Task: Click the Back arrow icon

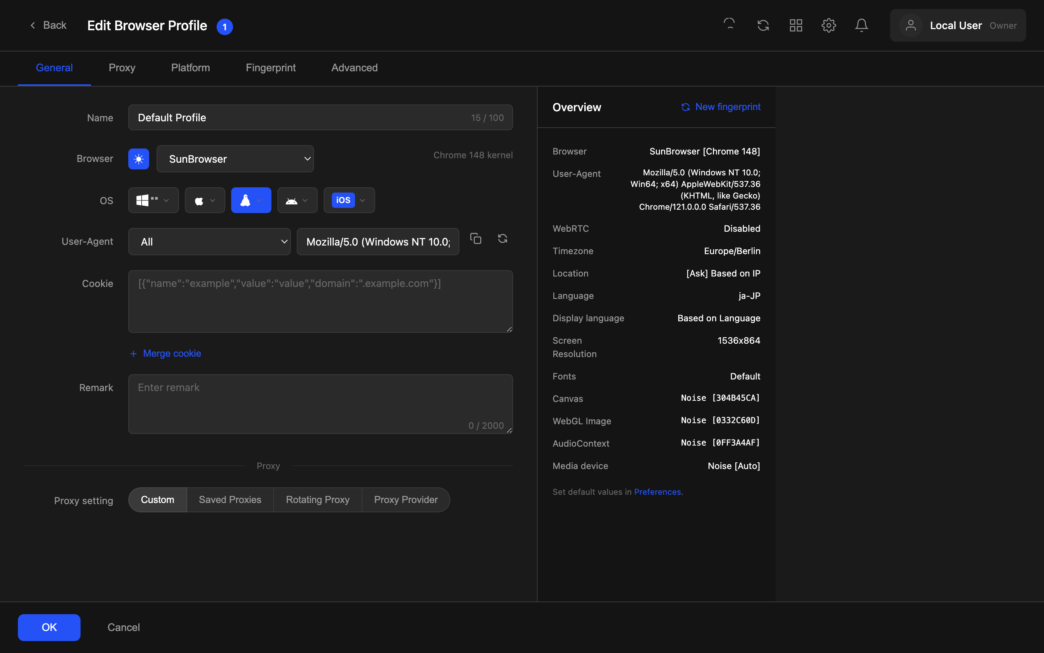Action: pyautogui.click(x=33, y=25)
